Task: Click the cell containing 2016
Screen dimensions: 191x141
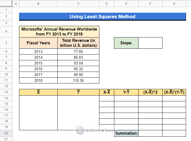Action: point(38,69)
